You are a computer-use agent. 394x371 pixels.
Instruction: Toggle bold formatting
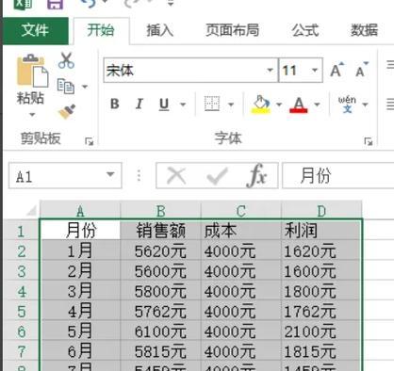click(115, 104)
